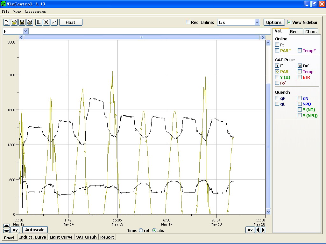This screenshot has width=326, height=244.
Task: Click the New file icon
Action: (7, 22)
